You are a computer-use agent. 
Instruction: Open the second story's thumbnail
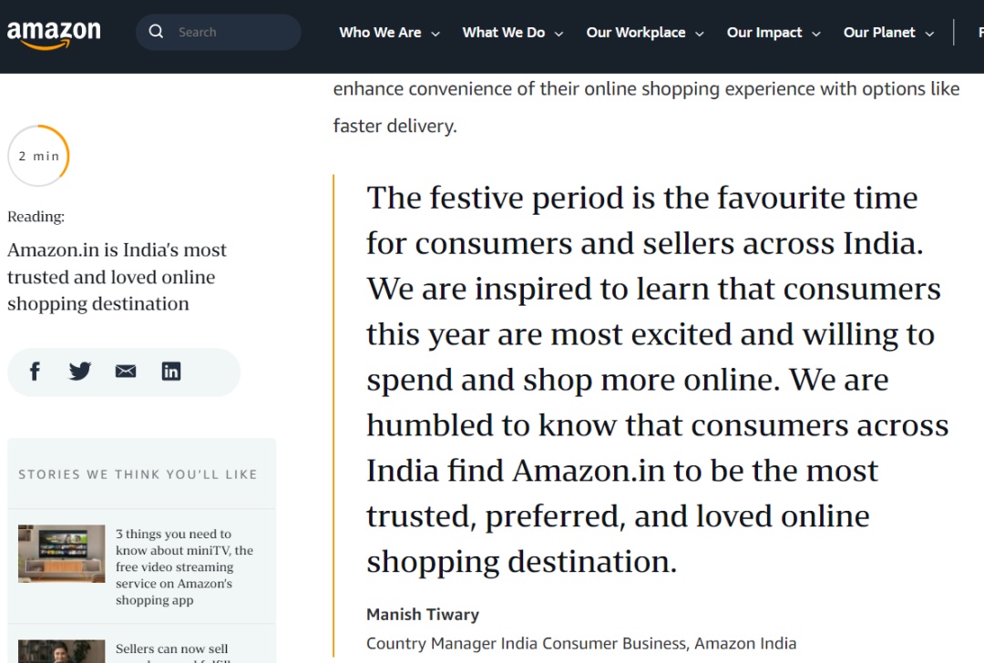pos(62,651)
